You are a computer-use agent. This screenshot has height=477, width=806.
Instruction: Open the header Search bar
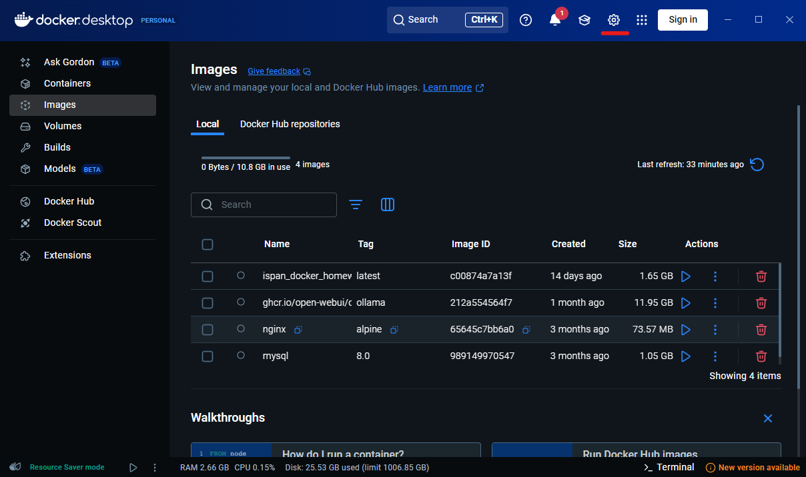[x=448, y=20]
